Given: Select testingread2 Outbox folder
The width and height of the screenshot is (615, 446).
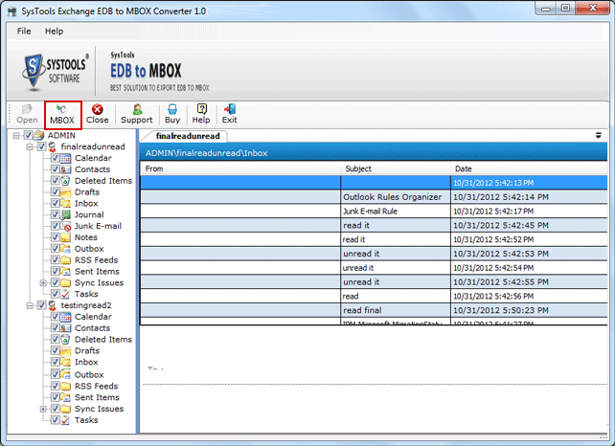Looking at the screenshot, I should pos(89,374).
